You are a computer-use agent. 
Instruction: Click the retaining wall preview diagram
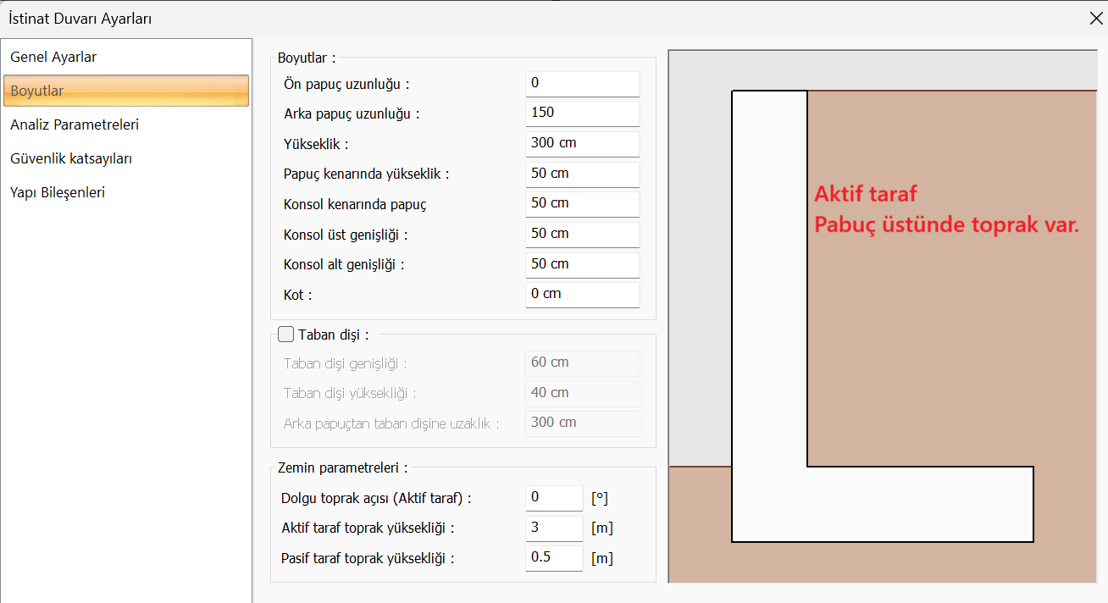click(x=882, y=316)
